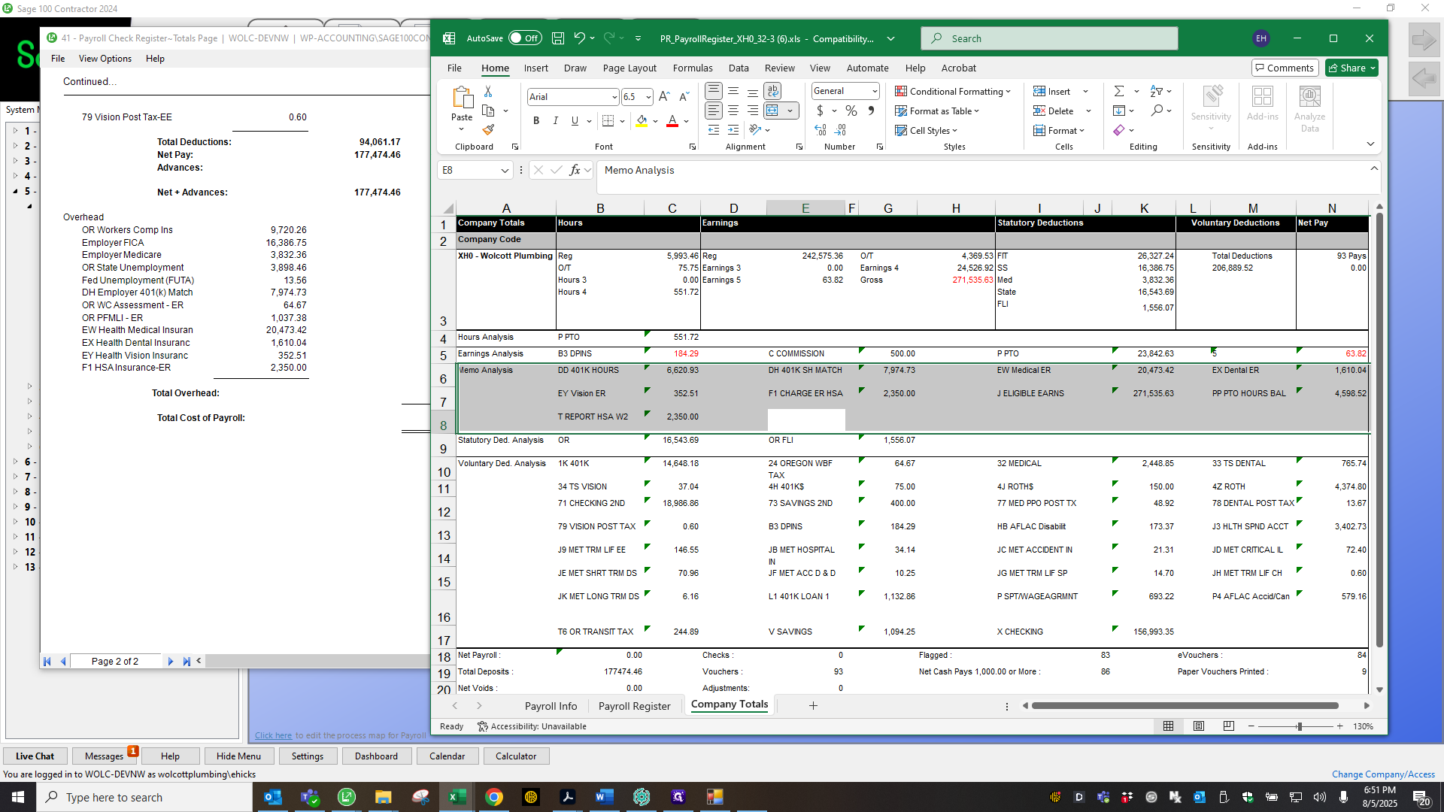Click the Increase Font Size icon
Viewport: 1444px width, 812px height.
point(664,97)
